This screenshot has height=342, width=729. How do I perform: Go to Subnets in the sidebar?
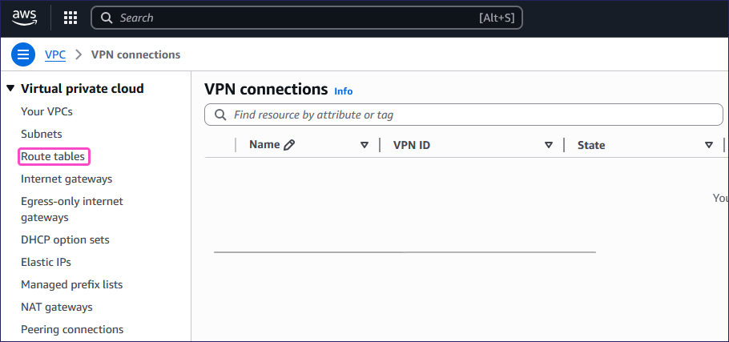tap(42, 134)
